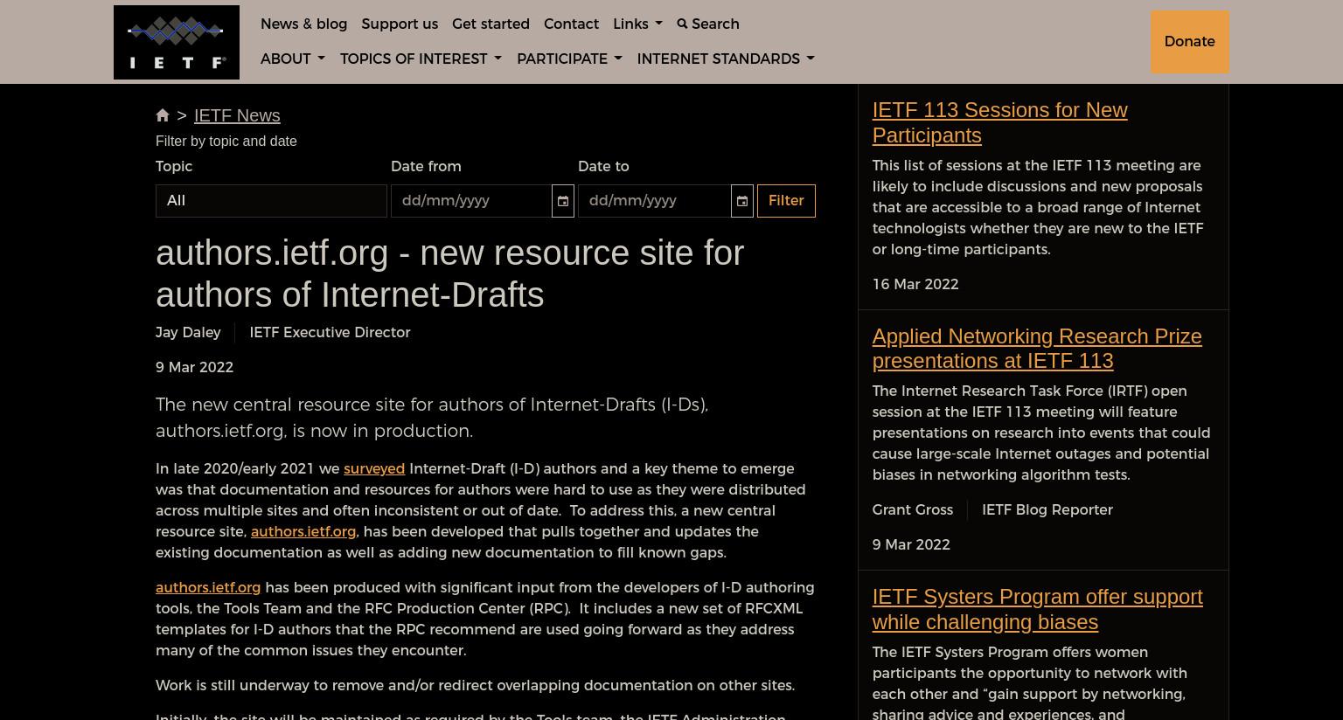Apply the Filter button
The width and height of the screenshot is (1343, 720).
point(786,201)
